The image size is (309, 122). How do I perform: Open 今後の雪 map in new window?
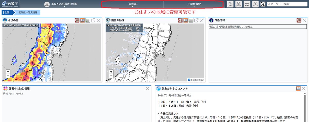point(93,20)
